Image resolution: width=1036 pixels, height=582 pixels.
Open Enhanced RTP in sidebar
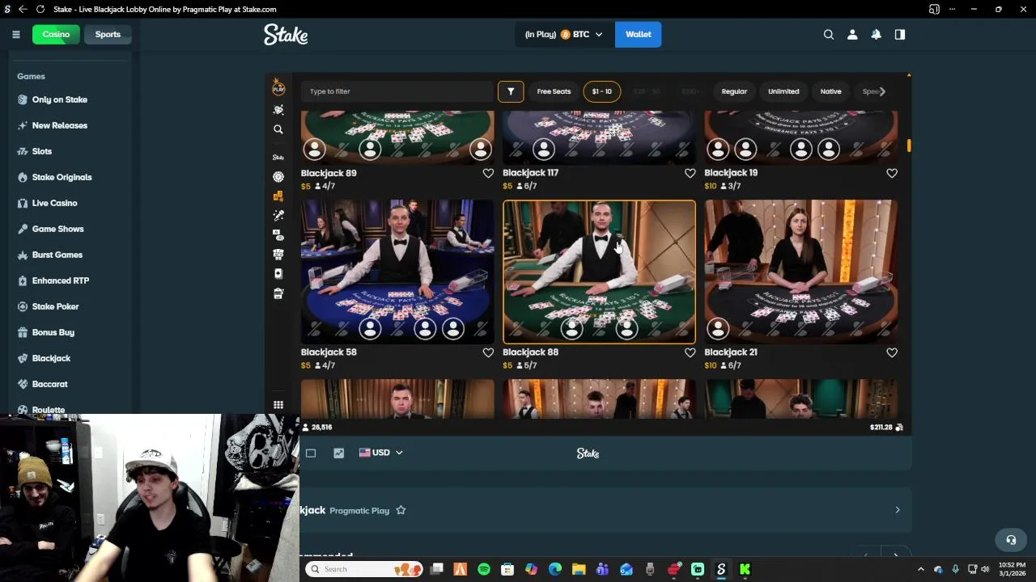[x=60, y=280]
